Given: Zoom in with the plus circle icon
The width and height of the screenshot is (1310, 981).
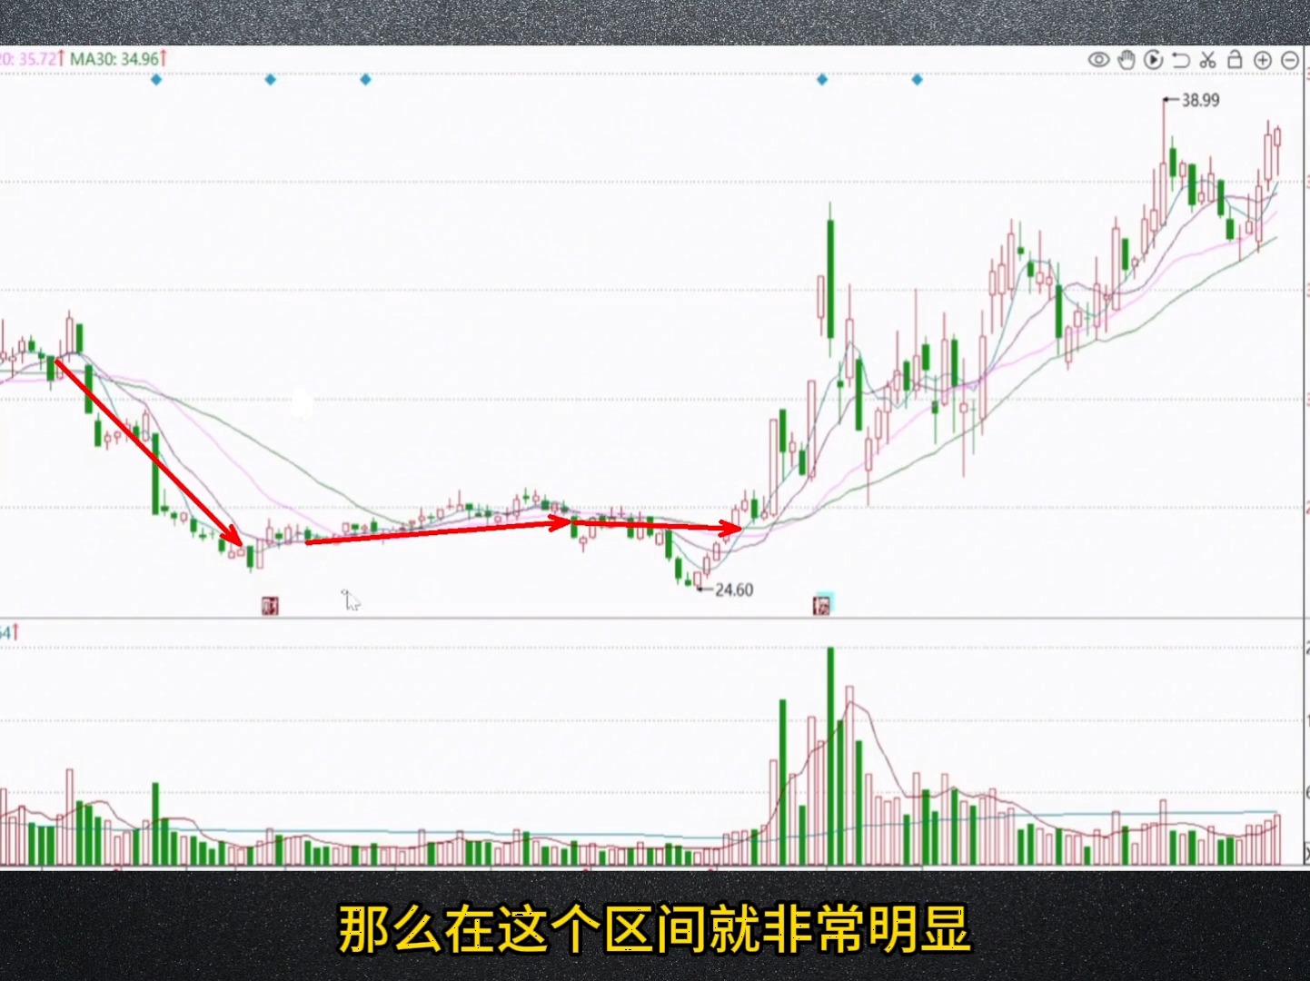Looking at the screenshot, I should pos(1263,60).
